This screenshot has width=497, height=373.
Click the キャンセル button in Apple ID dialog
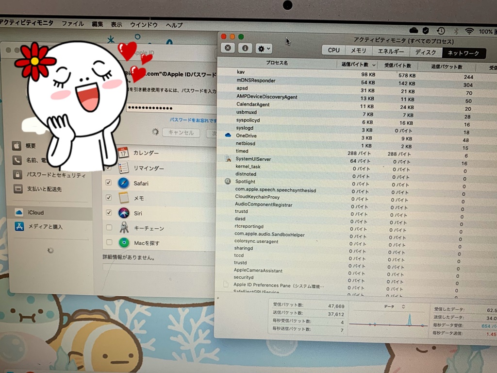181,133
